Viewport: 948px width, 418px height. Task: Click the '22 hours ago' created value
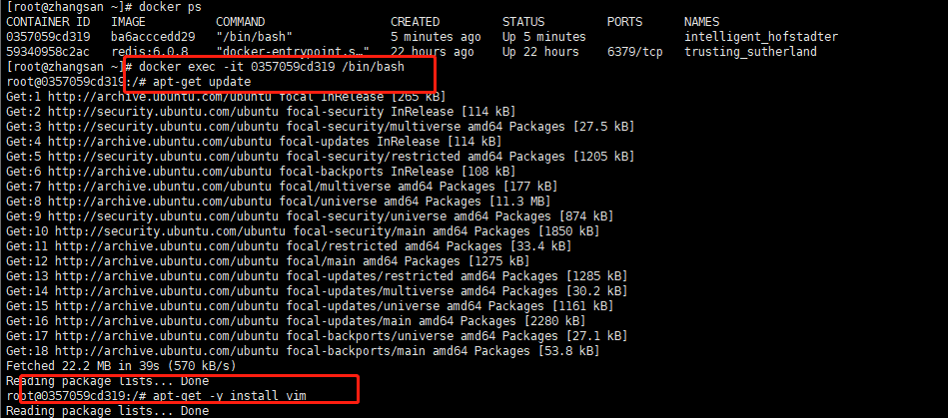tap(433, 52)
